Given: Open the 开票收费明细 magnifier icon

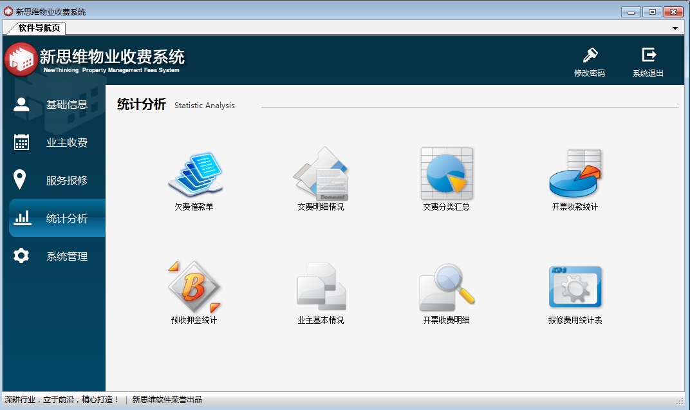Looking at the screenshot, I should click(x=447, y=287).
